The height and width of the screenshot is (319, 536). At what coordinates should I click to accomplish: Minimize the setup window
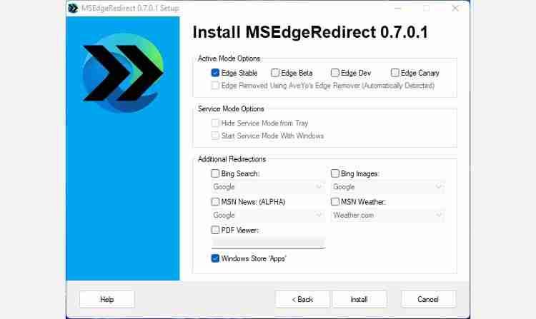[398, 8]
